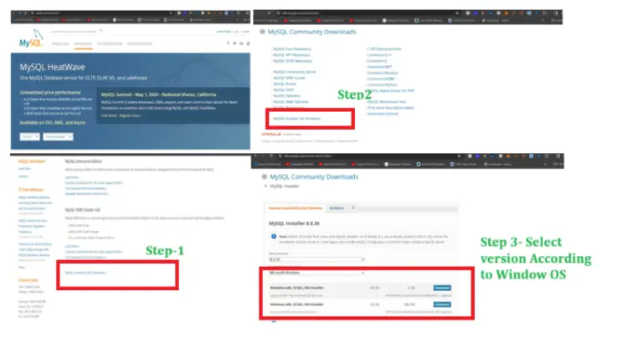Open the DEVELOPER ZONE navigation tab
The height and width of the screenshot is (358, 643).
tap(140, 43)
